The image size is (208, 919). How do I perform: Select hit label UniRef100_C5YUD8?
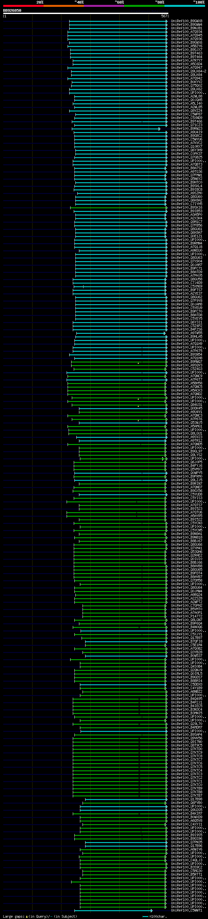coord(187,495)
